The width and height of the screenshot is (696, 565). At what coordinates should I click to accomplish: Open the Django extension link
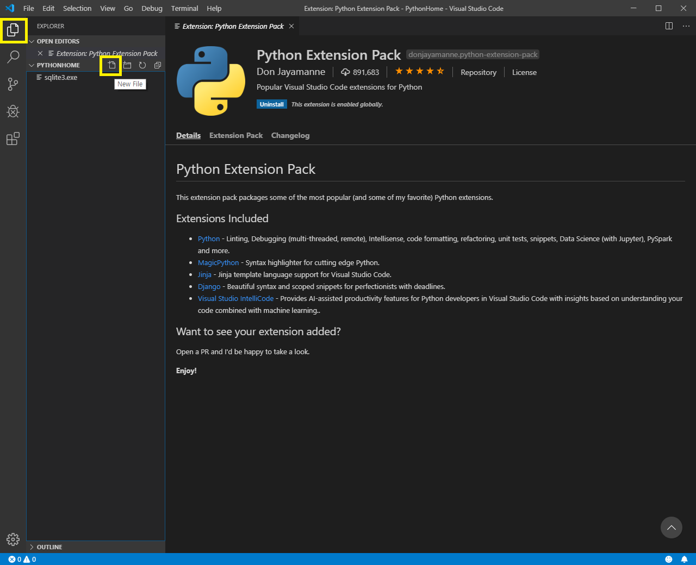click(209, 286)
